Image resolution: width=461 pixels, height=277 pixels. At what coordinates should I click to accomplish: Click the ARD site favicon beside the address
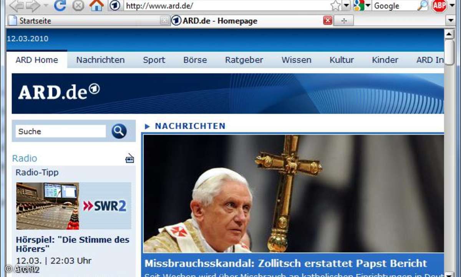click(114, 6)
